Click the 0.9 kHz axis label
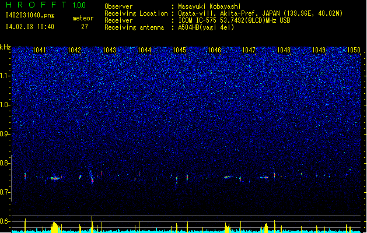Image resolution: width=367 pixels, height=233 pixels. pyautogui.click(x=5, y=134)
